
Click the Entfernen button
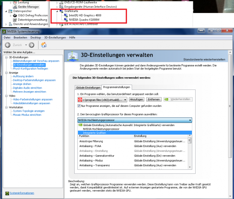point(154,99)
